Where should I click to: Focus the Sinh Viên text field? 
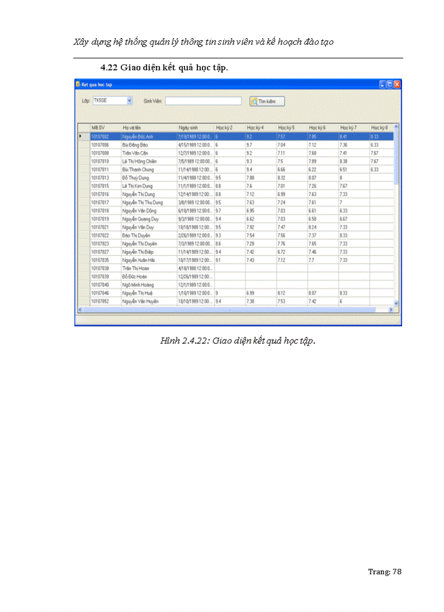coord(203,101)
